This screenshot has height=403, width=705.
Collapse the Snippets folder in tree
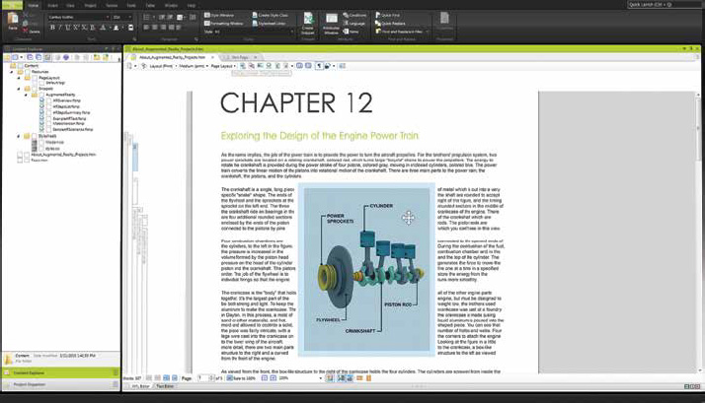pyautogui.click(x=19, y=89)
